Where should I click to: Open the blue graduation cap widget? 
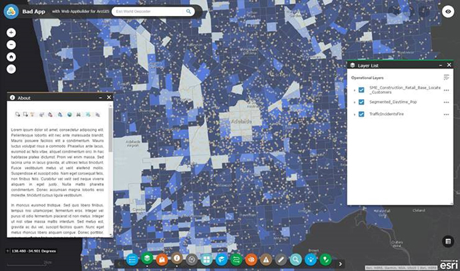[x=221, y=260]
